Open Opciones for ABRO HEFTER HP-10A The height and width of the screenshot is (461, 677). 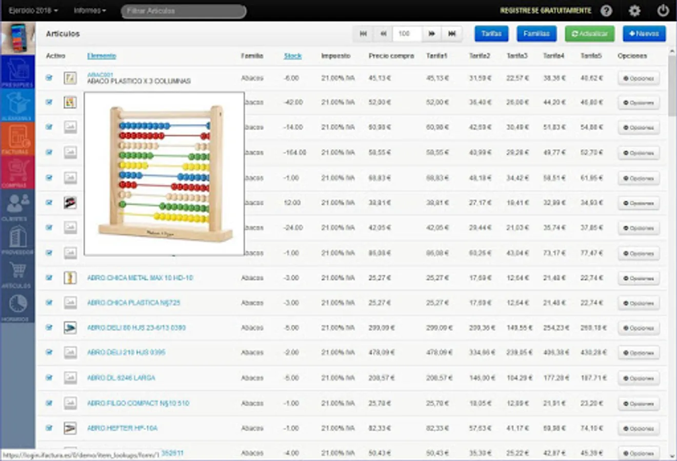[x=639, y=428]
